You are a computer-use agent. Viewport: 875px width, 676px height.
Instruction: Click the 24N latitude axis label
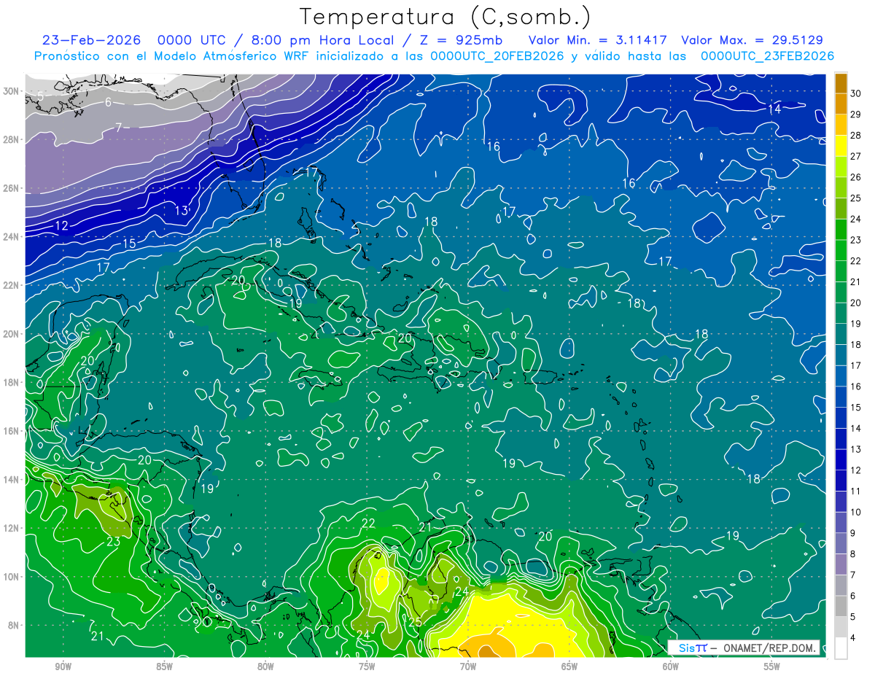(12, 237)
